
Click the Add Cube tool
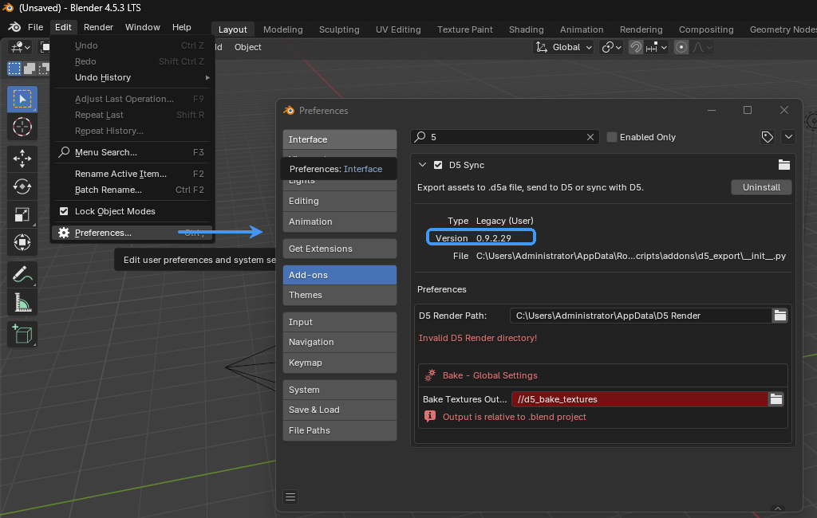pyautogui.click(x=22, y=333)
